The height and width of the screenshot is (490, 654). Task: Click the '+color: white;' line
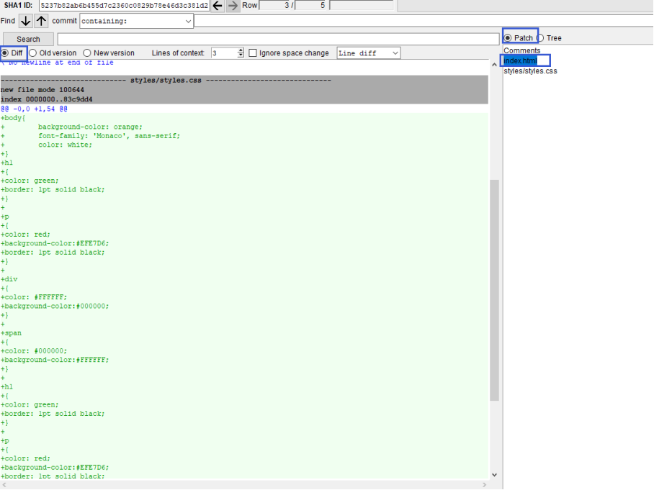pos(46,145)
